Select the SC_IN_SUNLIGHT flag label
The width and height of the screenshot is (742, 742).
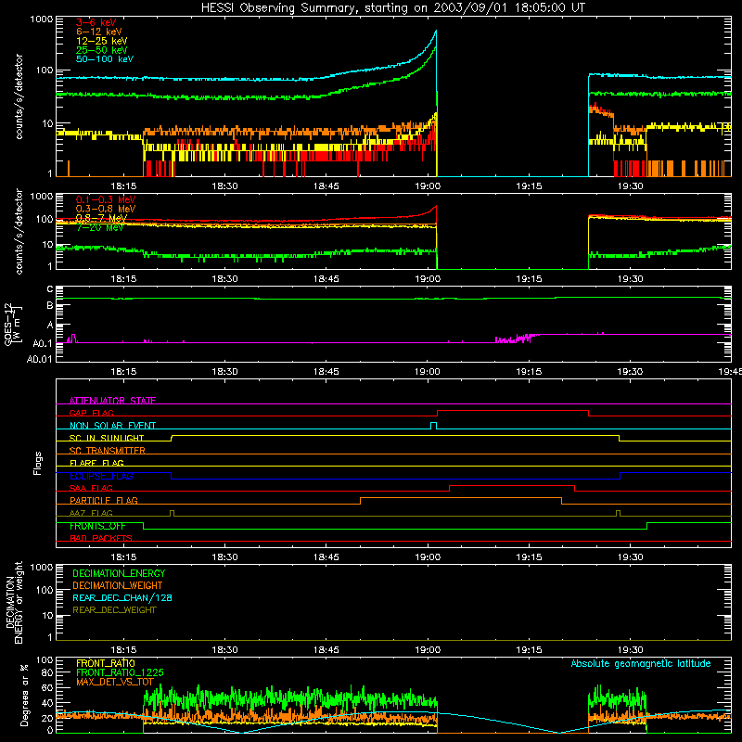pyautogui.click(x=107, y=438)
